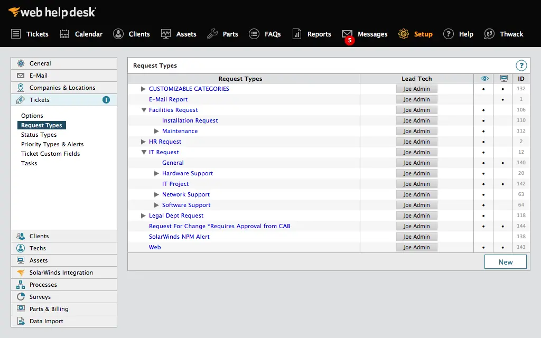Viewport: 541px width, 338px height.
Task: Assign lead tech via the Joe Admin button on IT Project
Action: click(x=416, y=184)
